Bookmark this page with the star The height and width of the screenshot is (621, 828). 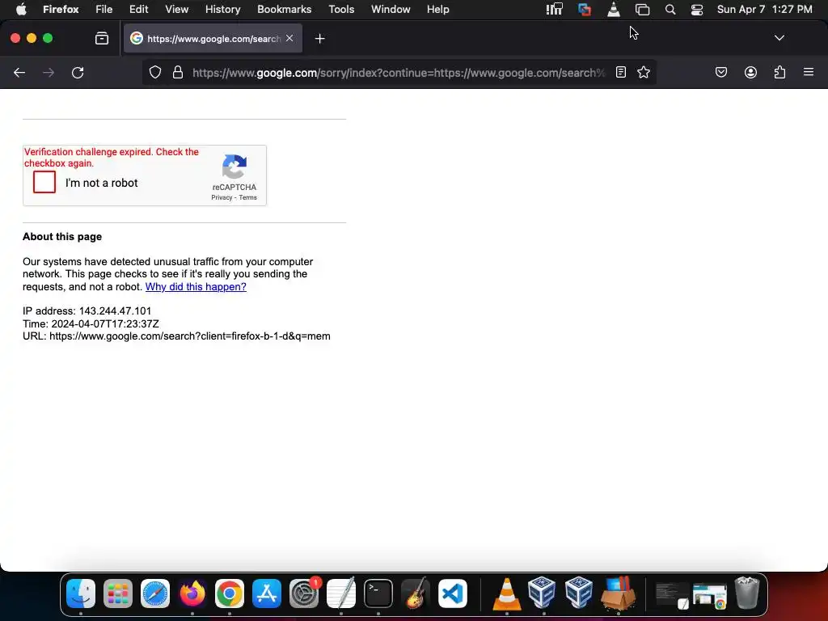(x=643, y=72)
